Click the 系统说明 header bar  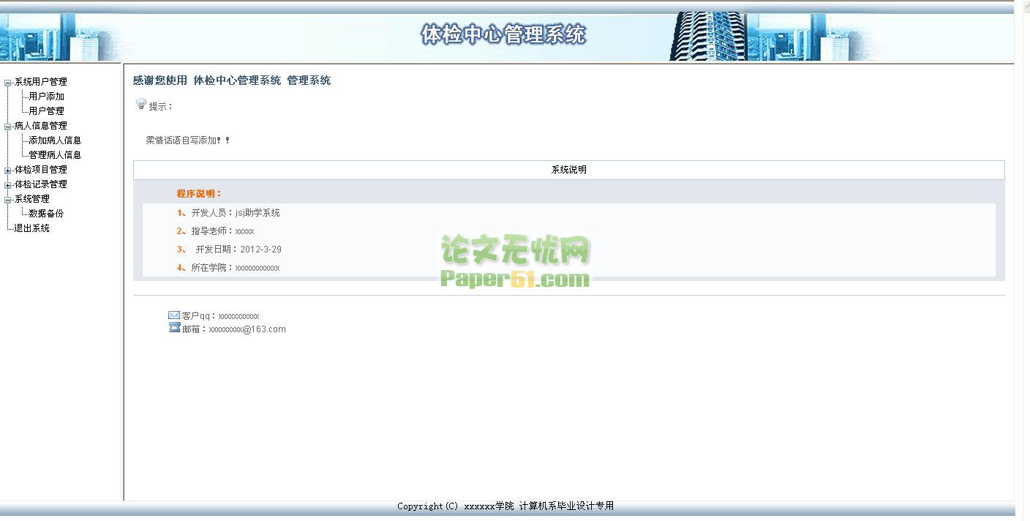pyautogui.click(x=568, y=170)
